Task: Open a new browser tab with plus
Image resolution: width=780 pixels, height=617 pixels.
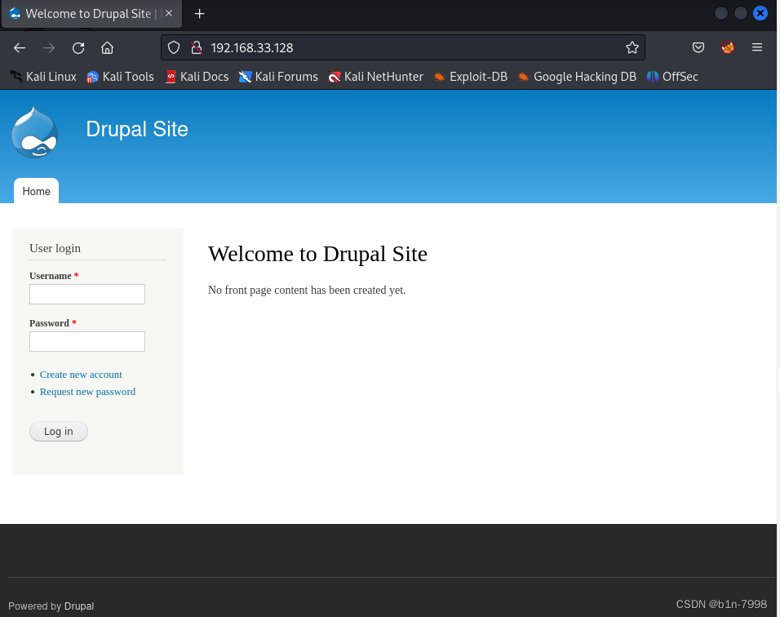Action: click(x=199, y=14)
